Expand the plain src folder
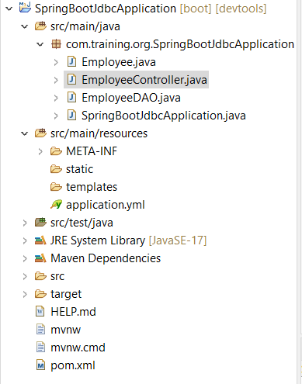The width and height of the screenshot is (302, 384). [x=25, y=276]
